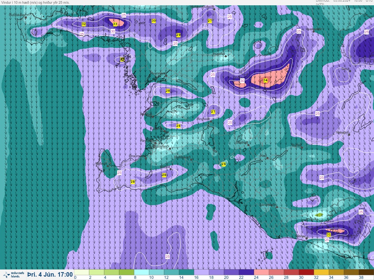Select the green 4–6 m/s legend swatch

point(111,273)
